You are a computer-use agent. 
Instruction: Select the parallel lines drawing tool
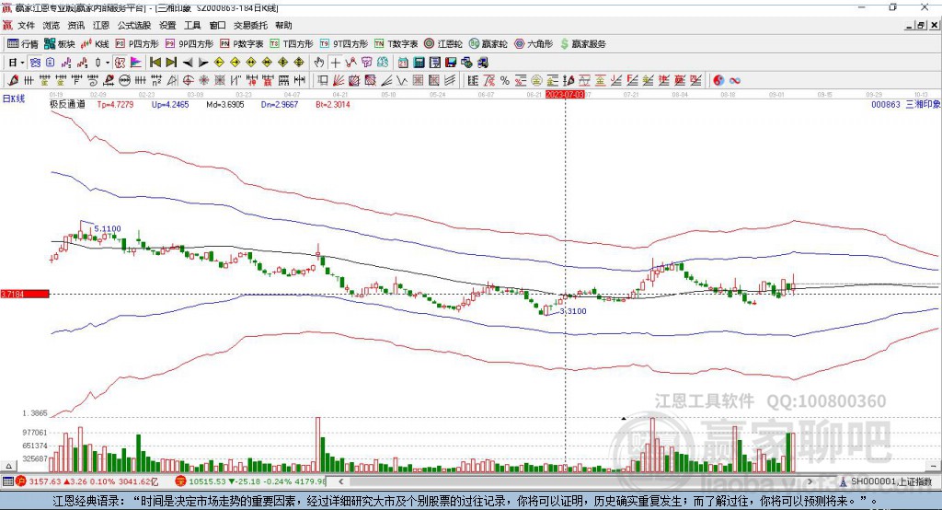point(449,80)
